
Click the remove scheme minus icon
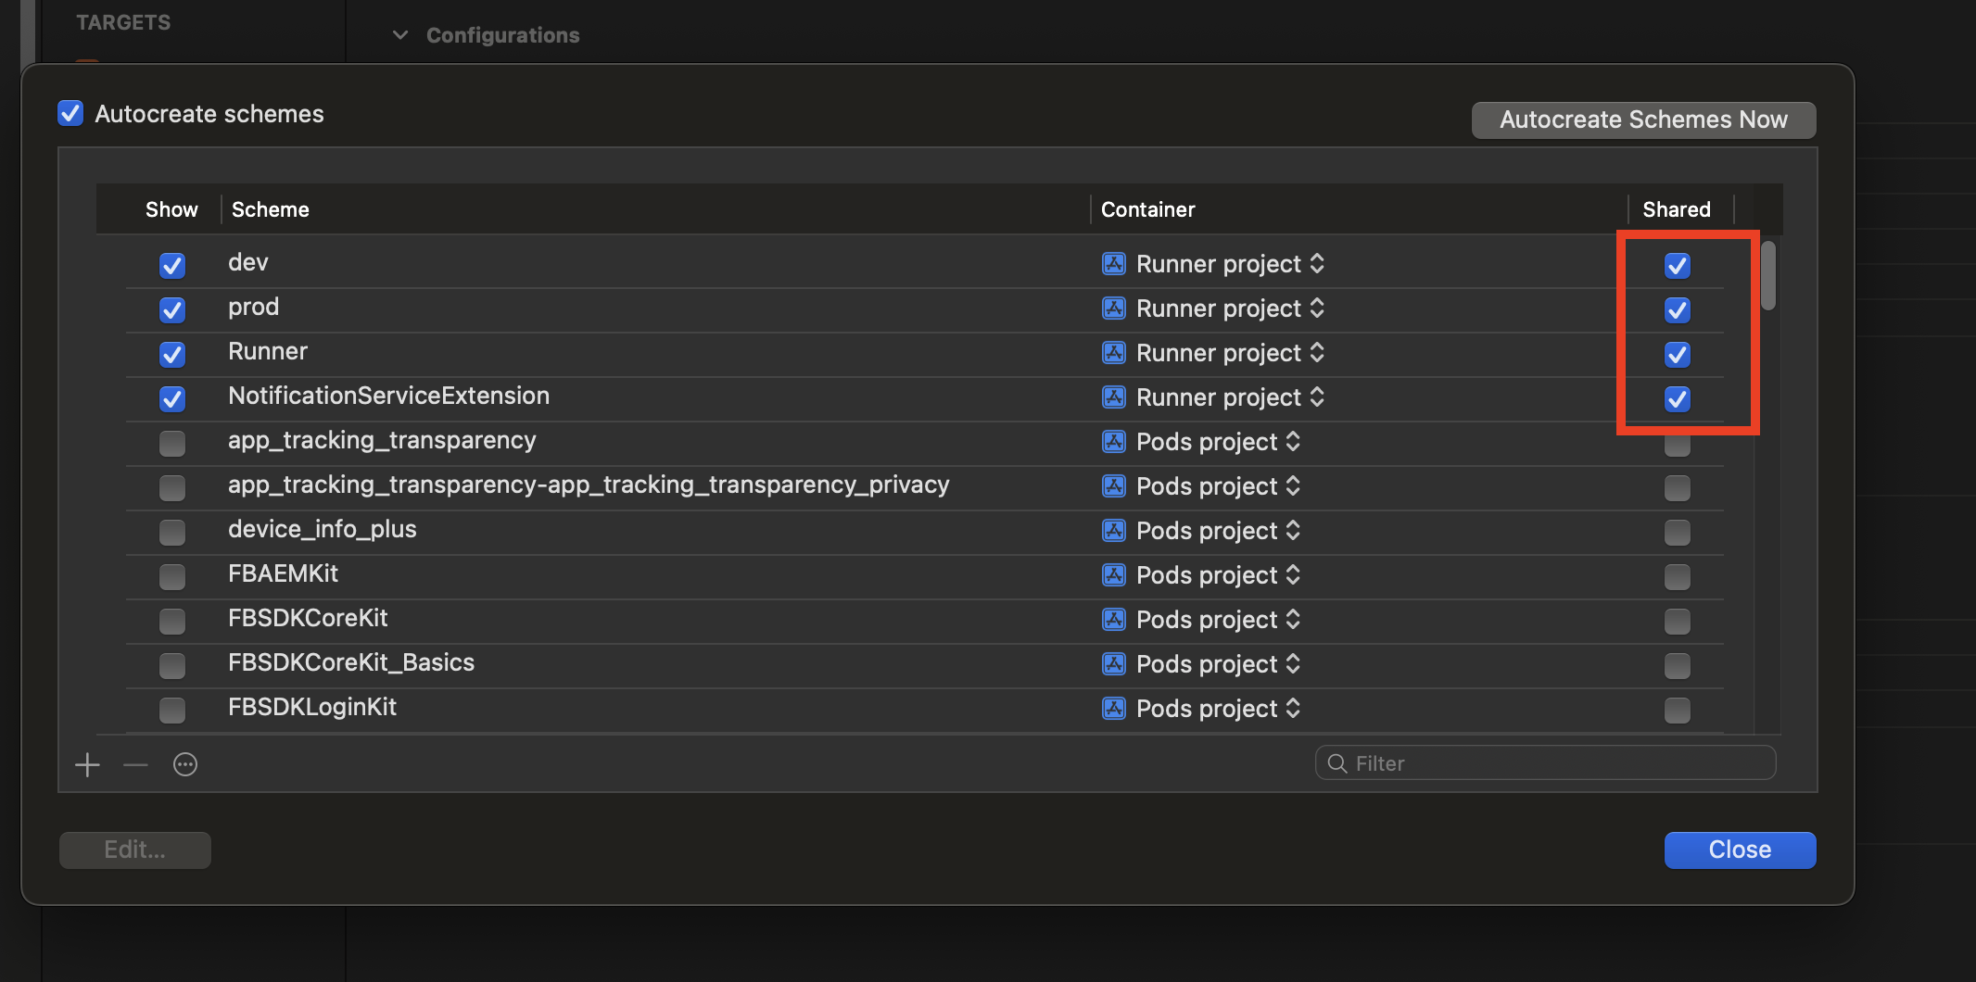point(136,765)
